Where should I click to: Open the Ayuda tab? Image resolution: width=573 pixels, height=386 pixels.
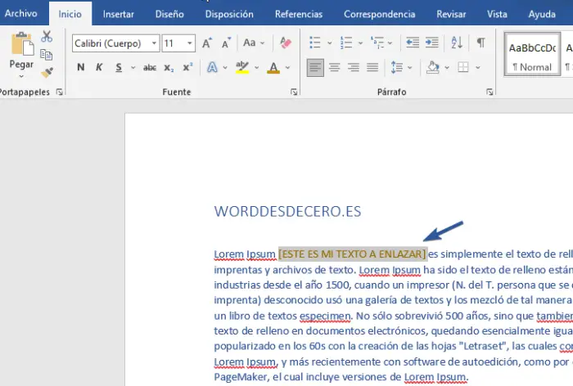[542, 14]
